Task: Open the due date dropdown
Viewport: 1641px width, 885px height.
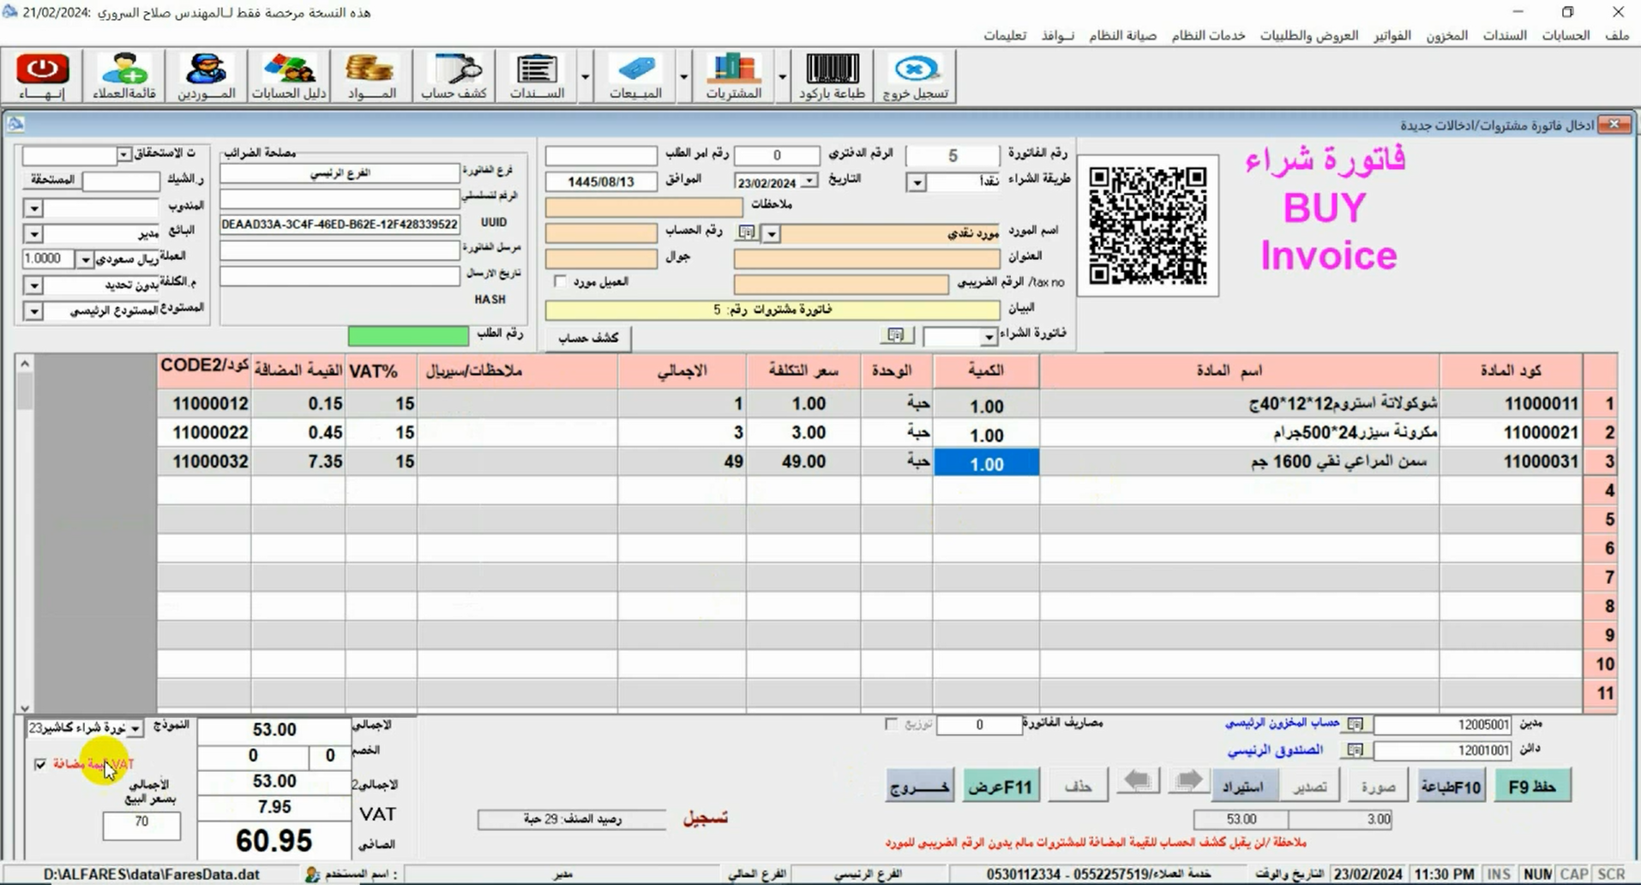Action: tap(123, 154)
